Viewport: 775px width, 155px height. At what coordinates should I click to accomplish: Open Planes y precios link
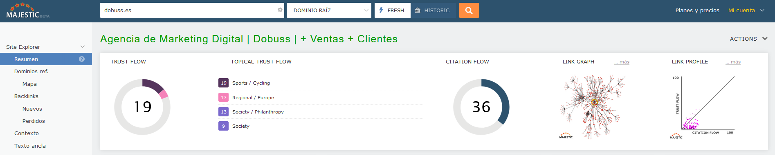697,11
